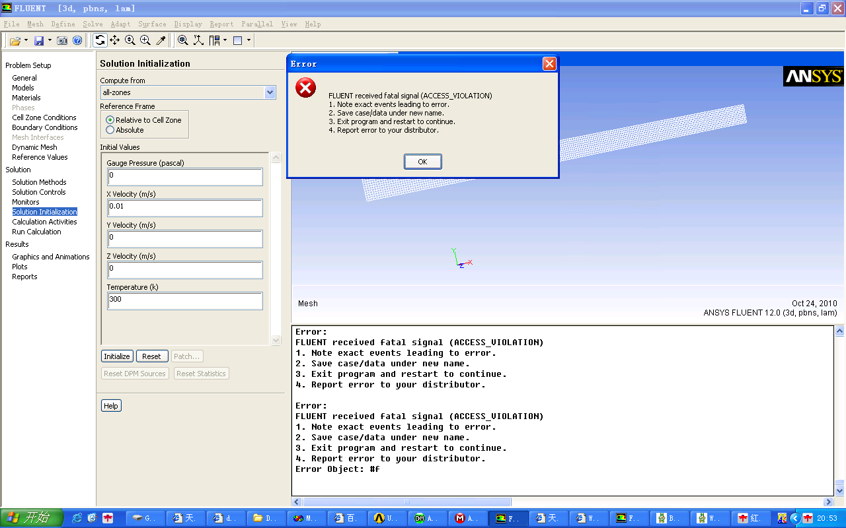Open the save button's dropdown arrow
Screen dimensions: 846x528
(49, 40)
